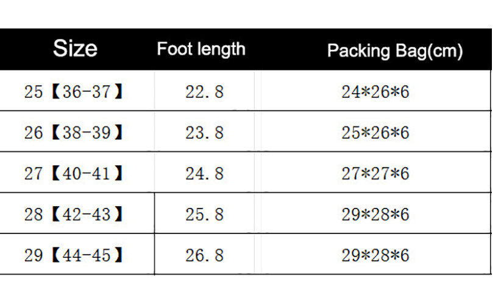Viewport: 498px width, 304px height.
Task: Click the 25*26*6 packing bag cell
Action: 375,133
